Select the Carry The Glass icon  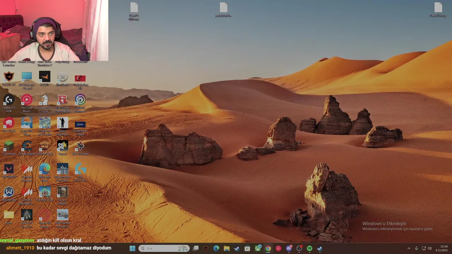(27, 127)
